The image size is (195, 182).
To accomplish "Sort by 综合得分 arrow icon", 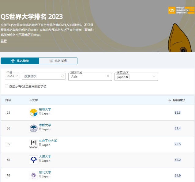I will click(x=170, y=100).
